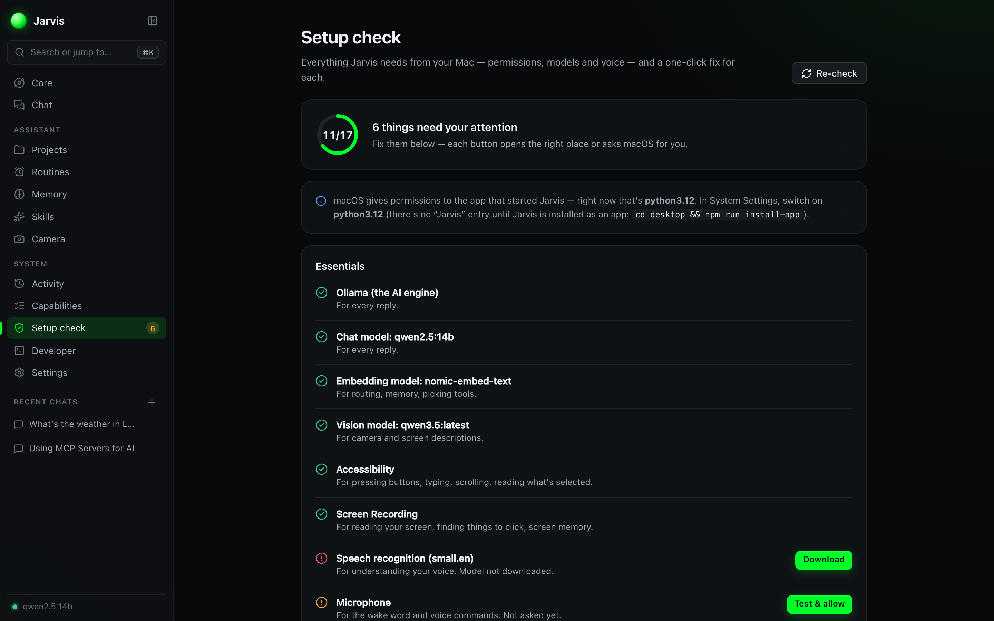Click the Re-check button
The height and width of the screenshot is (621, 994).
coord(829,73)
